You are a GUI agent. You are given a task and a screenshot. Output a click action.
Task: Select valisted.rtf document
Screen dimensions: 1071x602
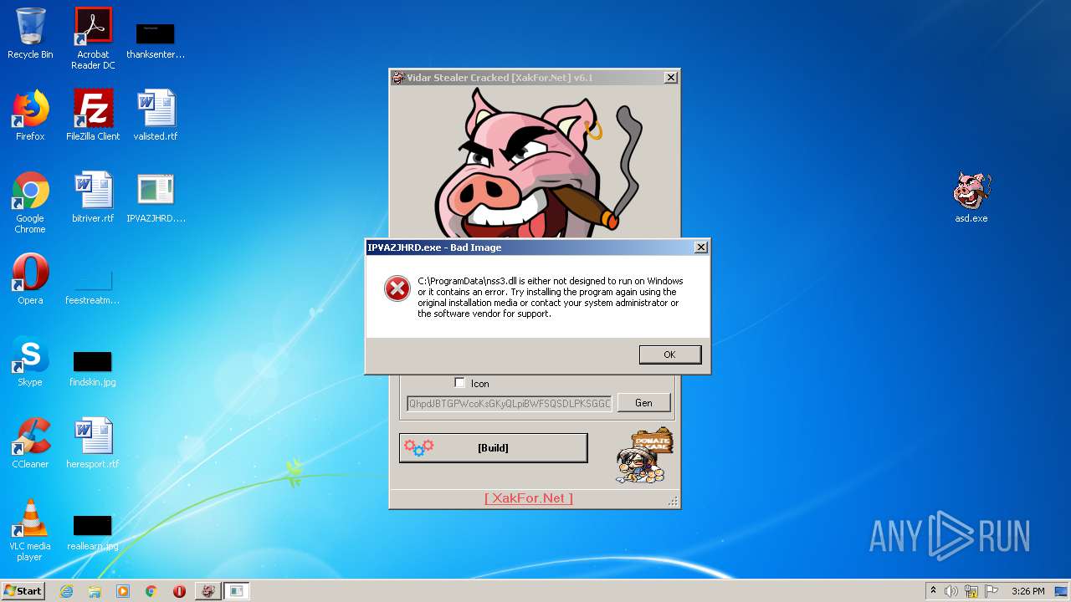(x=156, y=115)
